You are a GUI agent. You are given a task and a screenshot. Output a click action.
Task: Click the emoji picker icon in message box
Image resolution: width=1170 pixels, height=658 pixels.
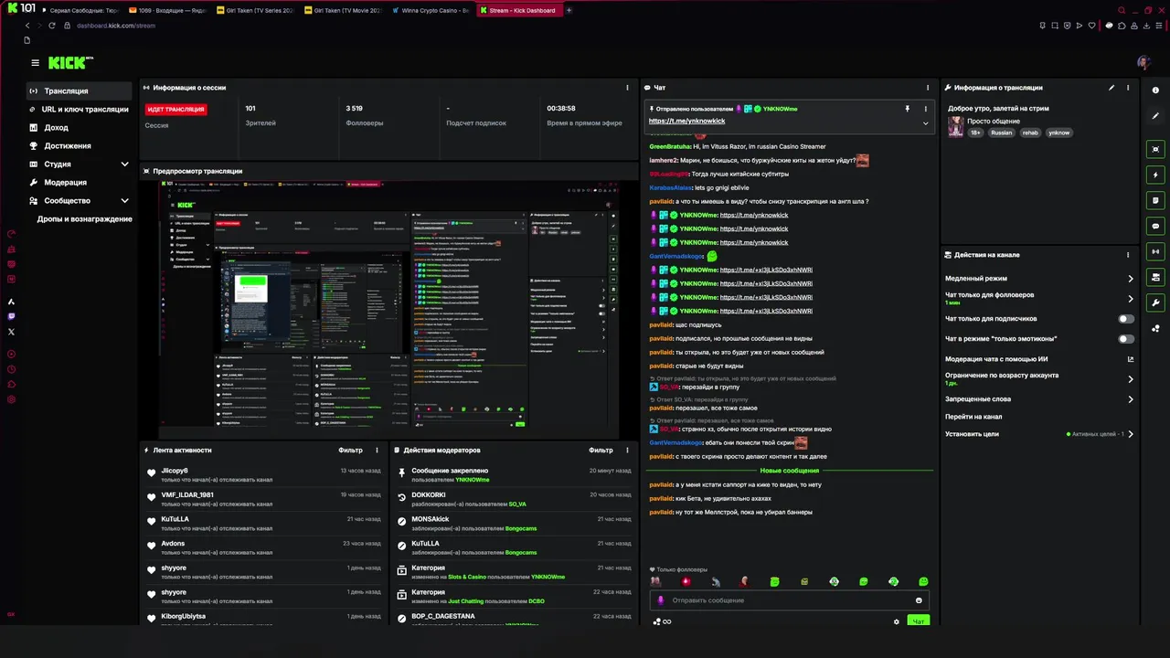coord(919,600)
